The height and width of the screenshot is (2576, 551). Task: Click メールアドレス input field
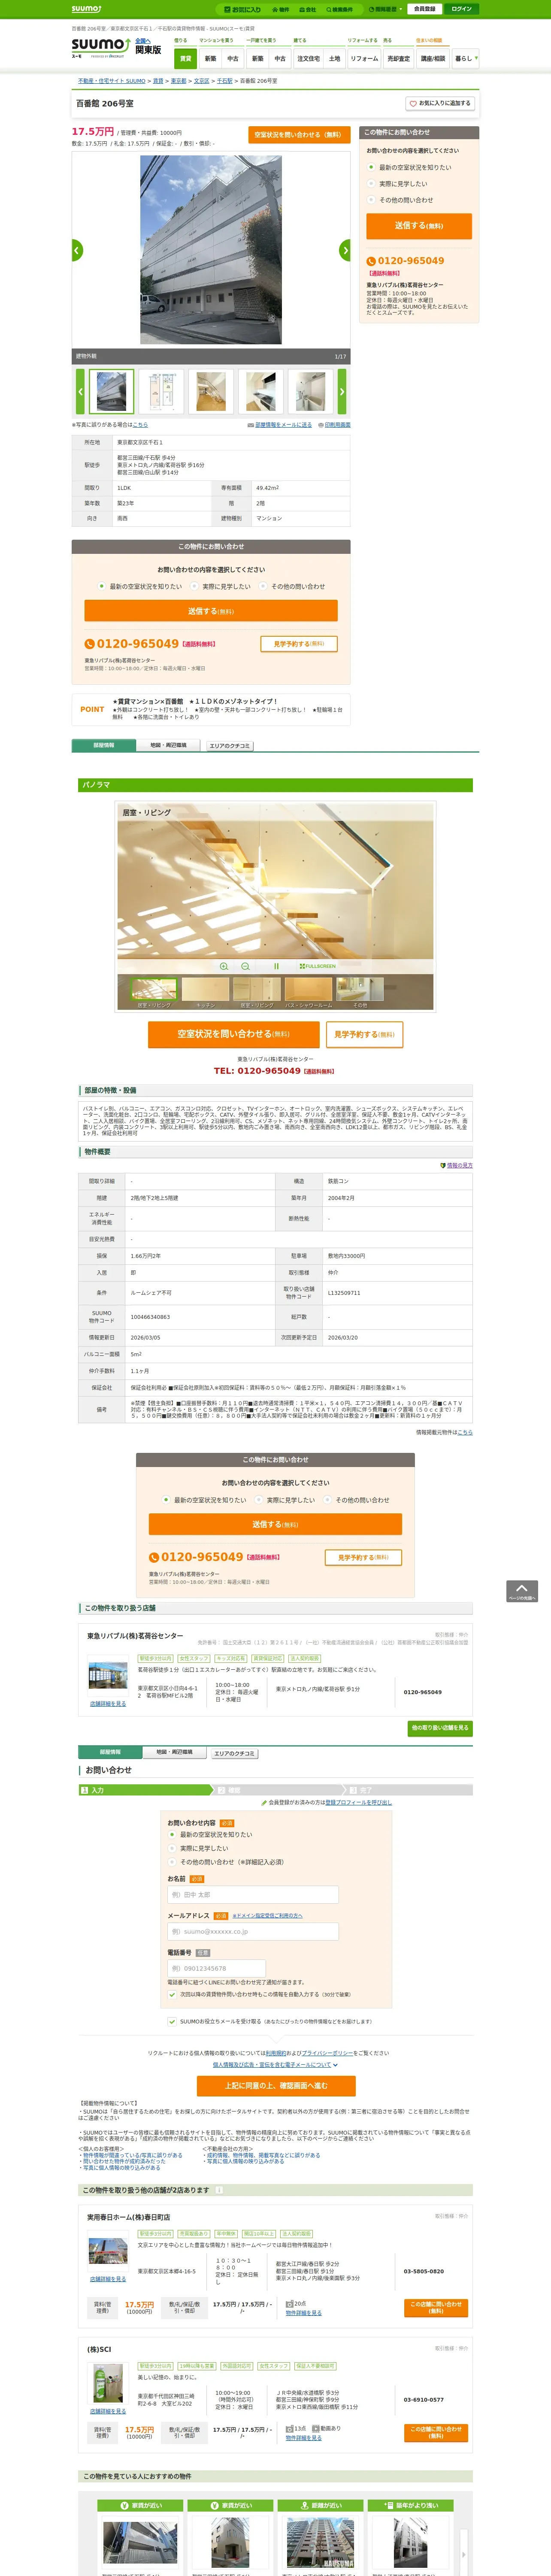(253, 1931)
